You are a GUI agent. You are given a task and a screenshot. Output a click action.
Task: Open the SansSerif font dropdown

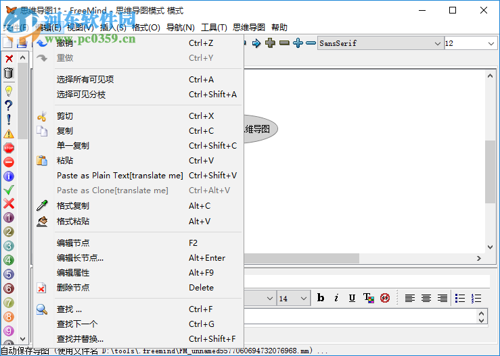tap(380, 43)
